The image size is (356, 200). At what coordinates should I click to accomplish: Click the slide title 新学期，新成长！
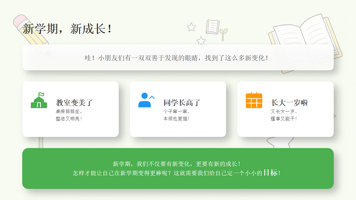(x=68, y=29)
